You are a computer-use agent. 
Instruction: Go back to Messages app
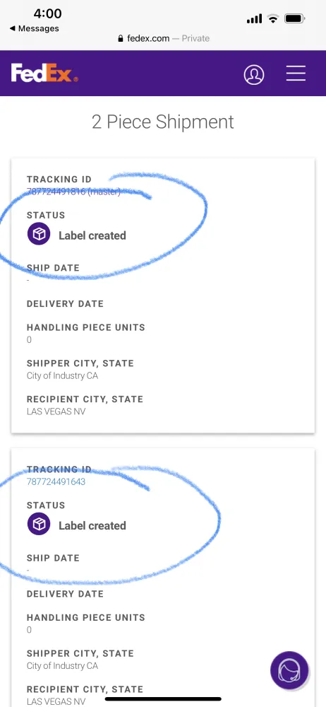click(34, 28)
